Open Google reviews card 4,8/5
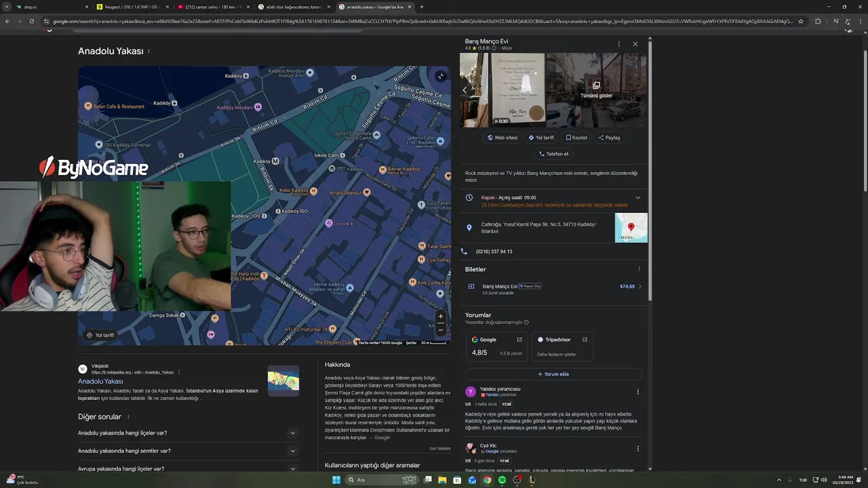Image resolution: width=868 pixels, height=488 pixels. pos(496,346)
